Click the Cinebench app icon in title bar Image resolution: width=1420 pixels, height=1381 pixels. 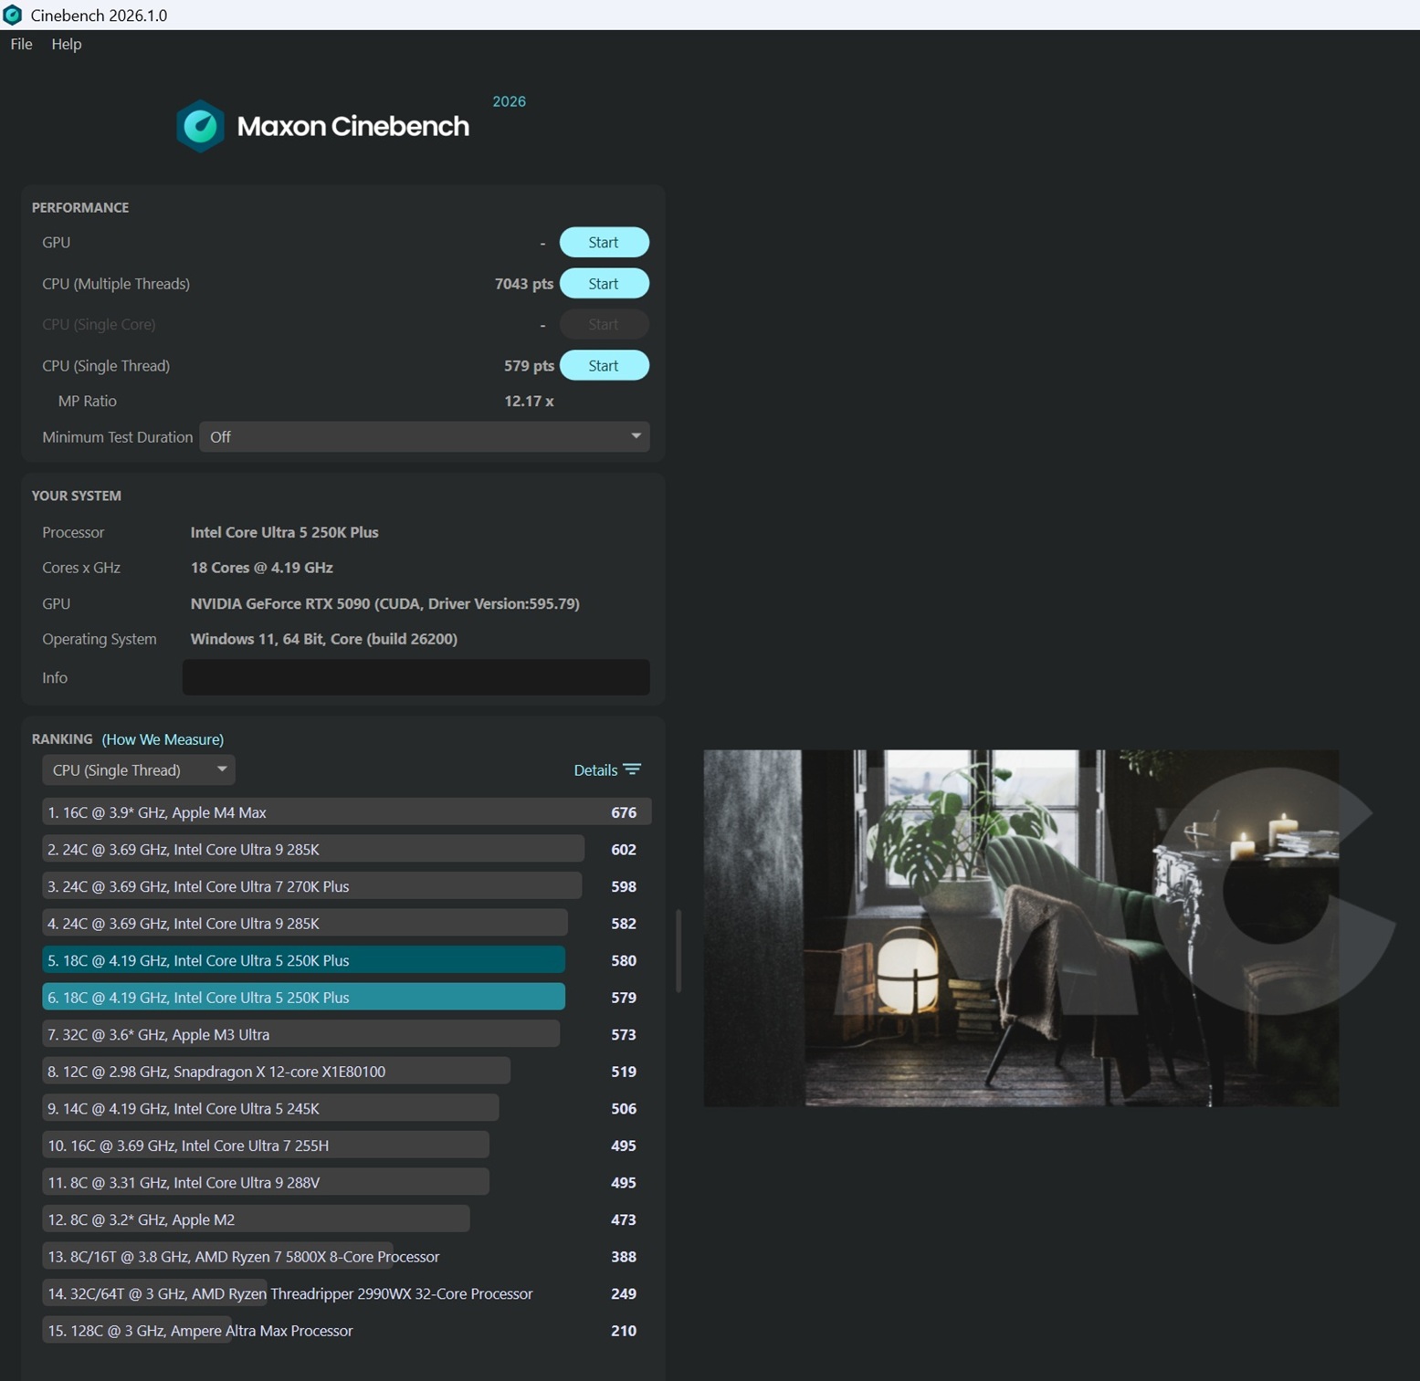coord(13,15)
